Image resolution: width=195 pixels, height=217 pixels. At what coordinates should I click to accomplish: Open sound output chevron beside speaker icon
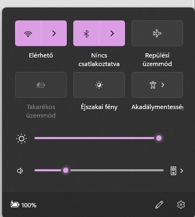click(x=182, y=171)
